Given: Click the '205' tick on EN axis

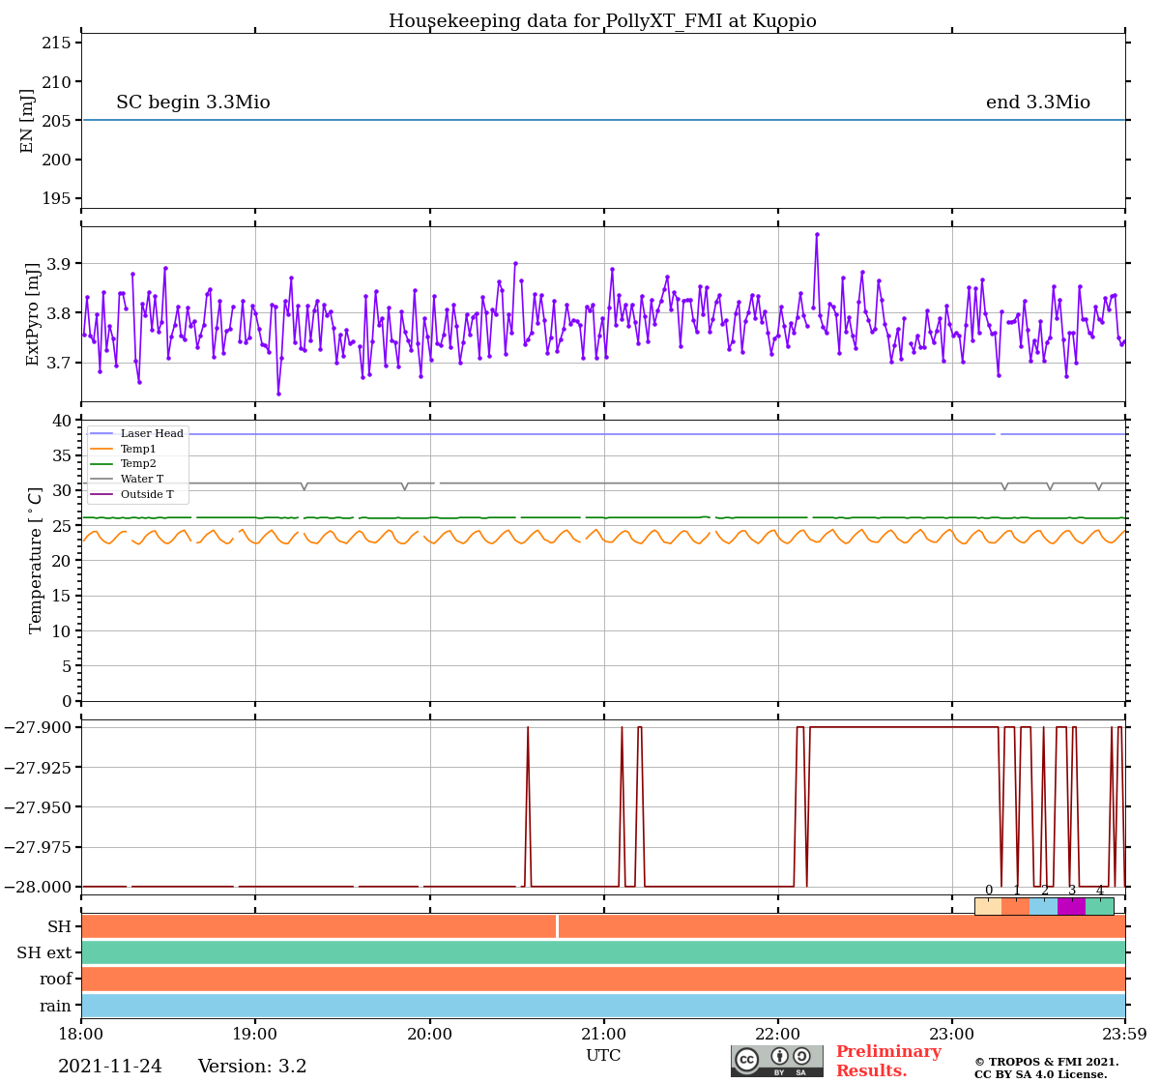Looking at the screenshot, I should [x=56, y=121].
